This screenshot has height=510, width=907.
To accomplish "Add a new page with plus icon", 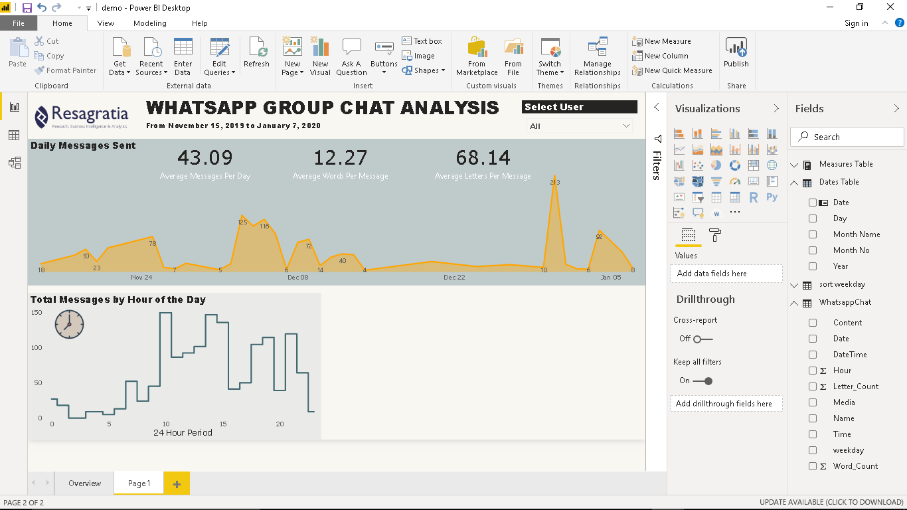I will [177, 483].
